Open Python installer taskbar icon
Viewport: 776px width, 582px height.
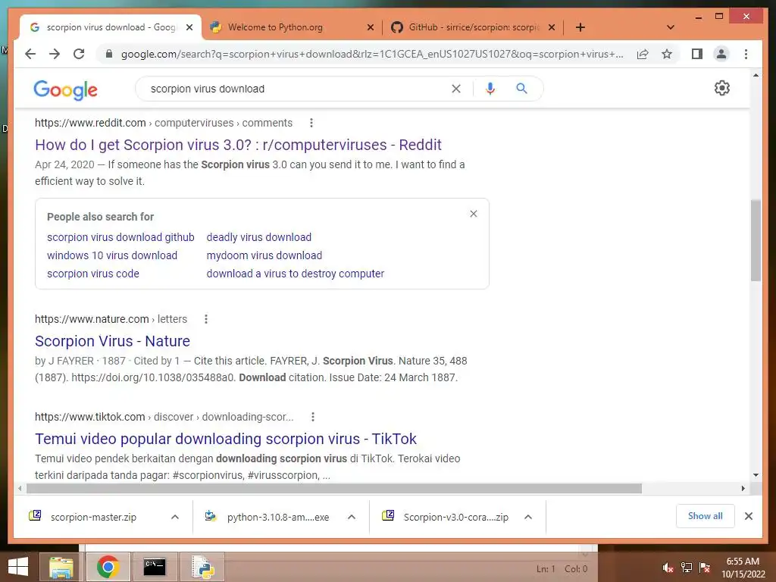point(202,567)
